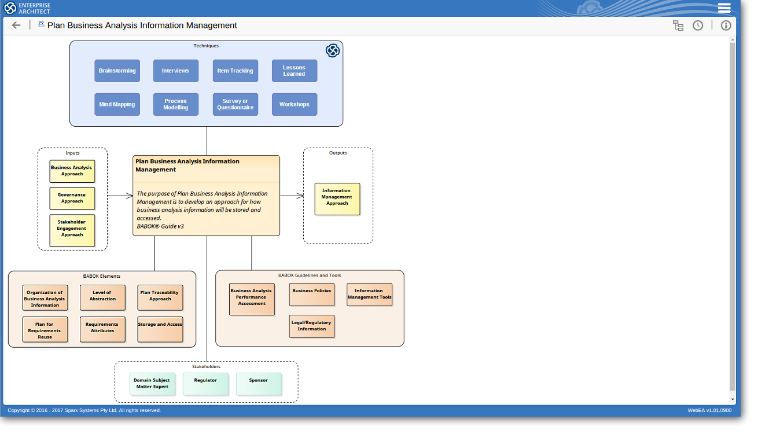Image resolution: width=758 pixels, height=434 pixels.
Task: Click the Sparx logo in Techniques box
Action: [x=332, y=51]
